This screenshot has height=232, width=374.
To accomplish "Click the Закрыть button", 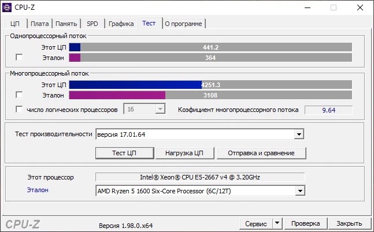I will 349,224.
